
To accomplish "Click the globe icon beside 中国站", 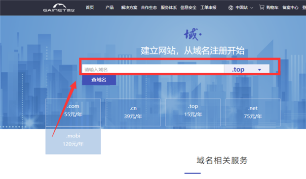I will (x=230, y=8).
